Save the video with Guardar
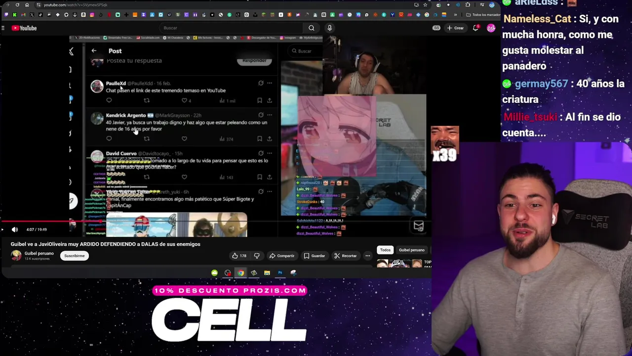The height and width of the screenshot is (356, 632). (x=315, y=256)
